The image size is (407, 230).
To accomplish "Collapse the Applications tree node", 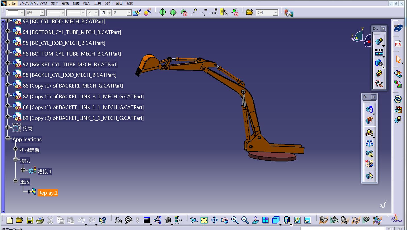I will [8, 138].
